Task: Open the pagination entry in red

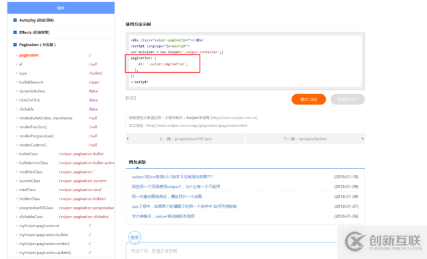Action: [x=29, y=56]
